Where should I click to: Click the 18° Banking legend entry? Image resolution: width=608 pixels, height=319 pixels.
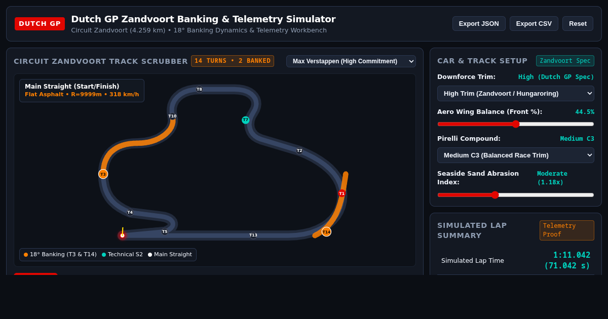click(x=60, y=255)
